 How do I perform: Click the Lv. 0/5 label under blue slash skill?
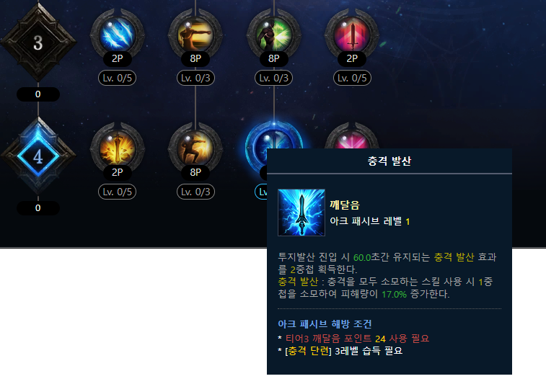118,78
